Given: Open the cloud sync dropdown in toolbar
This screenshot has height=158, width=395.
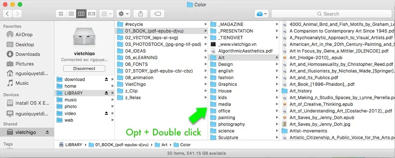Looking at the screenshot, I should (261, 14).
